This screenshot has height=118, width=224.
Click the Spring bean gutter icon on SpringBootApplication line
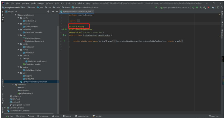pos(63,29)
